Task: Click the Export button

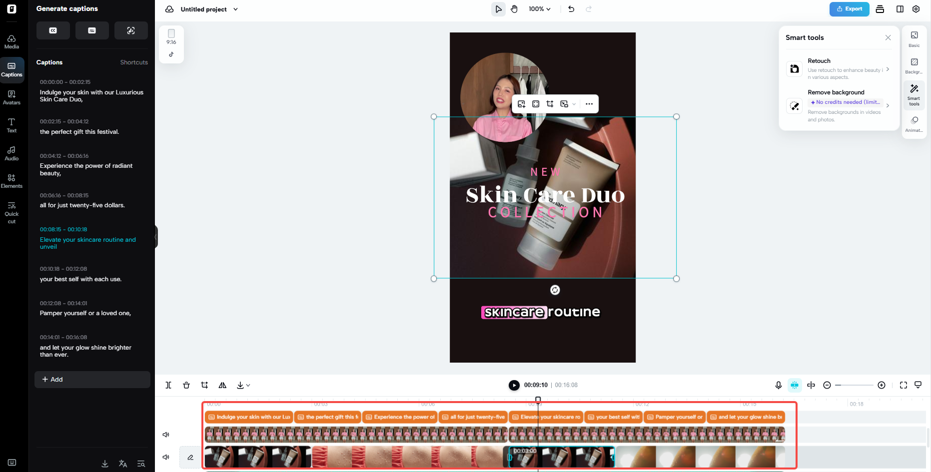Action: (x=849, y=9)
